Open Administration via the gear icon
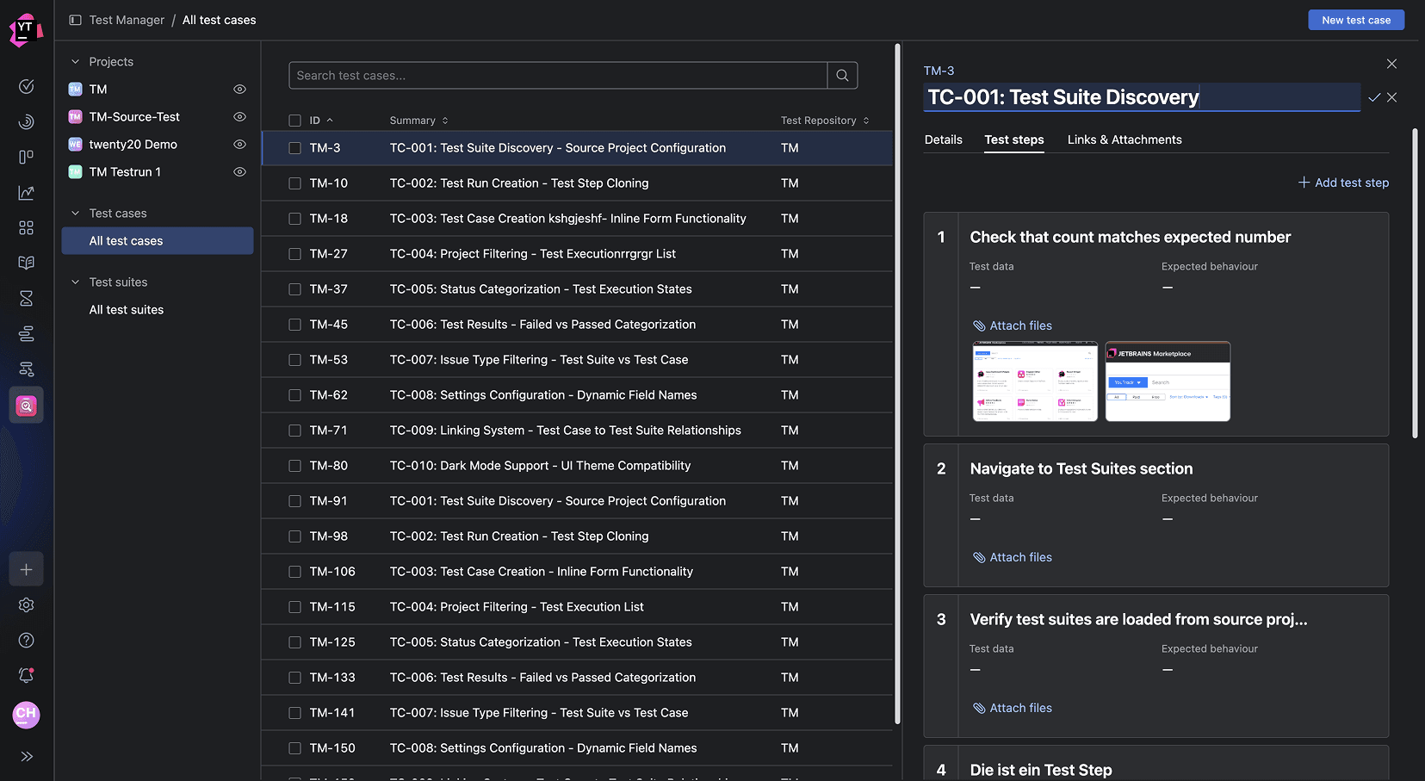Viewport: 1425px width, 781px height. pos(26,605)
